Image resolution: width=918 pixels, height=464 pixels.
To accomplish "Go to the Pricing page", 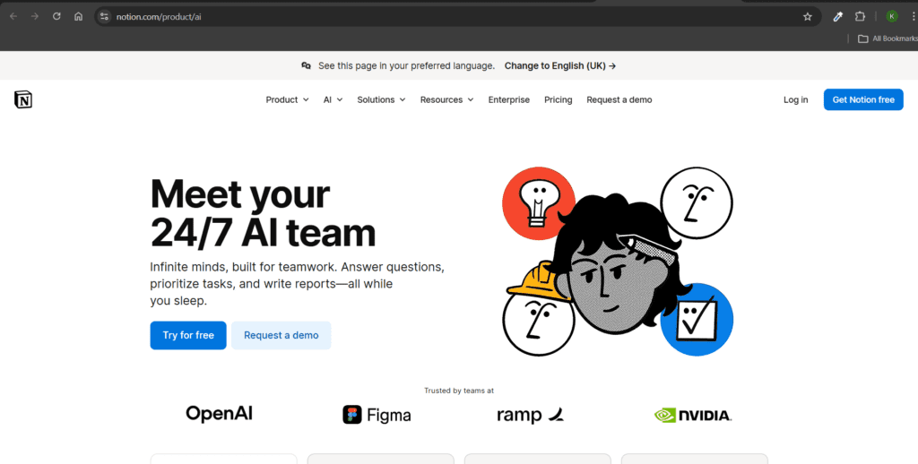I will (x=558, y=99).
